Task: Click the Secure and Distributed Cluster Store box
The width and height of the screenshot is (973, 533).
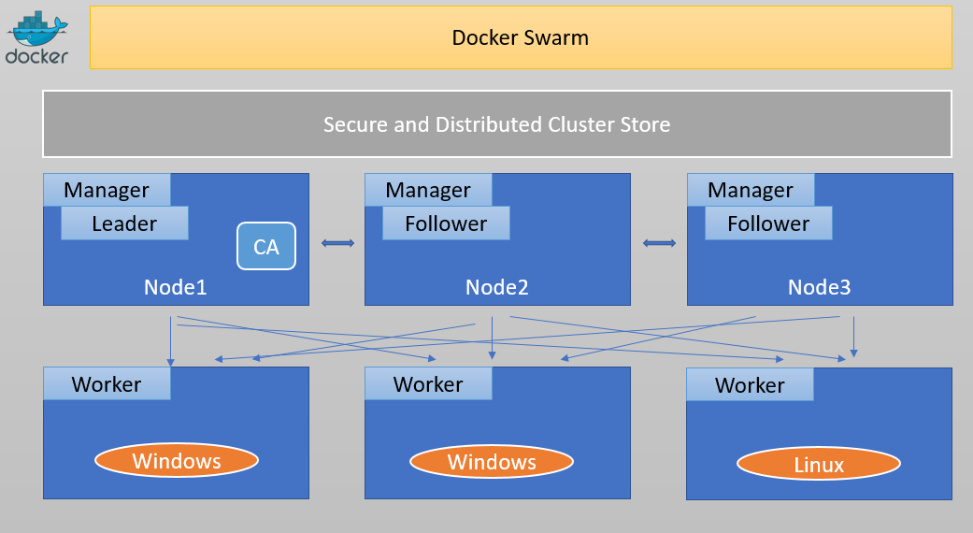Action: pos(497,124)
